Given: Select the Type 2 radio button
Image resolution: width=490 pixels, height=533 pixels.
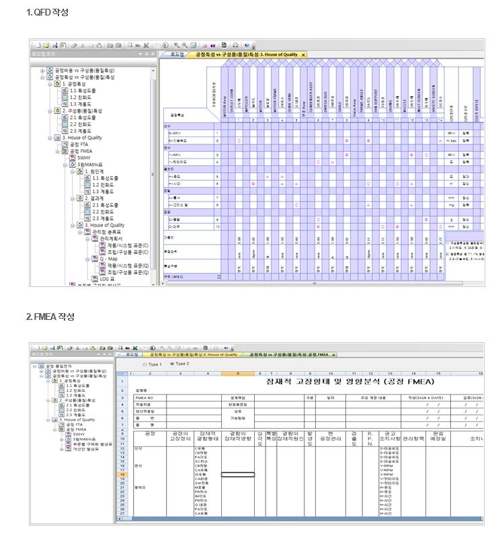Looking at the screenshot, I should pyautogui.click(x=173, y=364).
